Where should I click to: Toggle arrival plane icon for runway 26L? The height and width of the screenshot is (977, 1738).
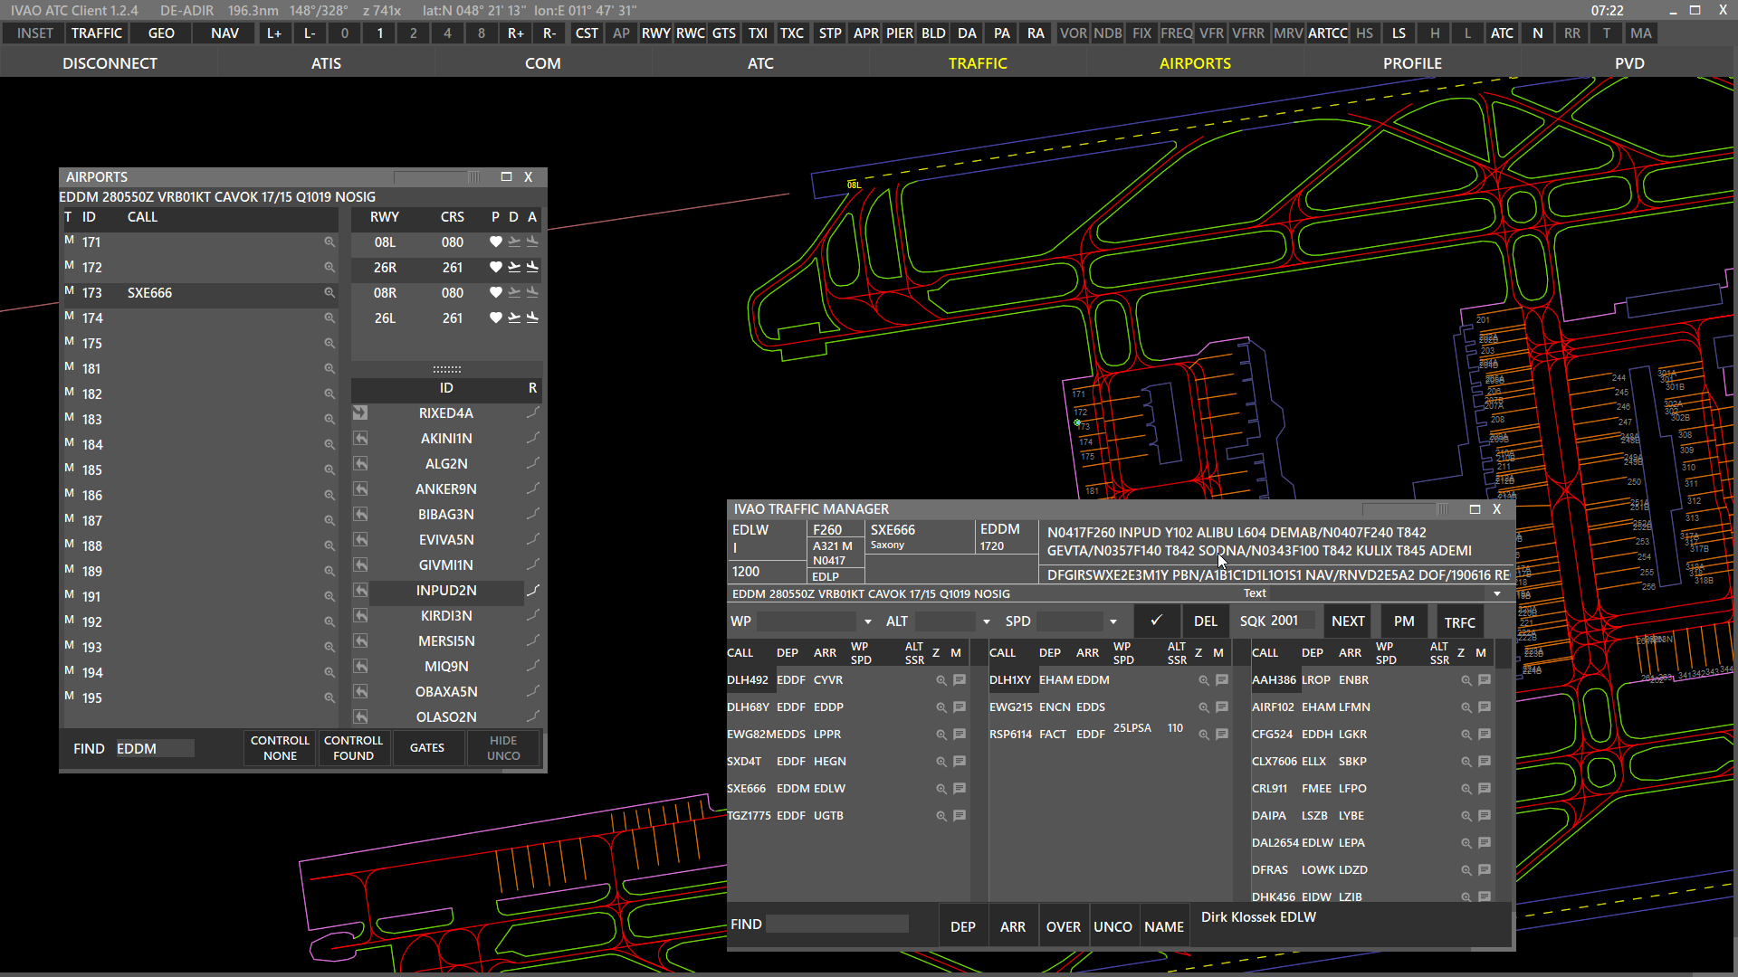(532, 318)
